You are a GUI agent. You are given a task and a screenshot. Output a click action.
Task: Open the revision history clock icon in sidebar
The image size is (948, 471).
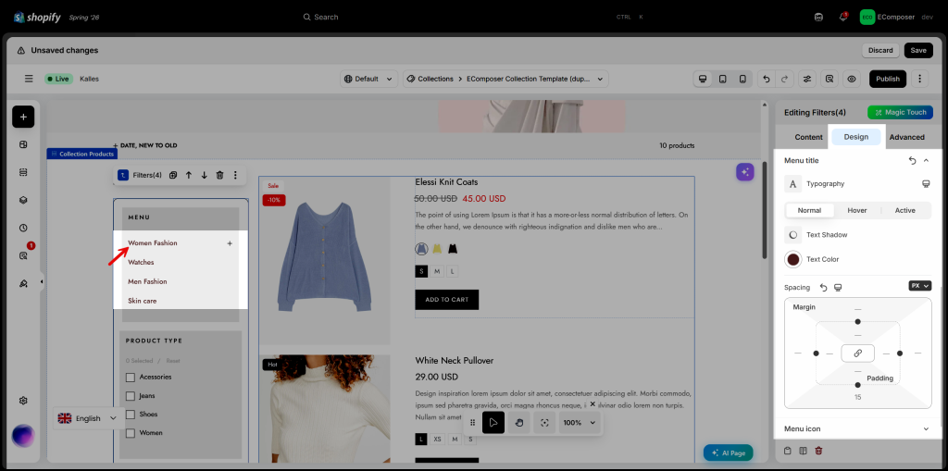(x=23, y=228)
